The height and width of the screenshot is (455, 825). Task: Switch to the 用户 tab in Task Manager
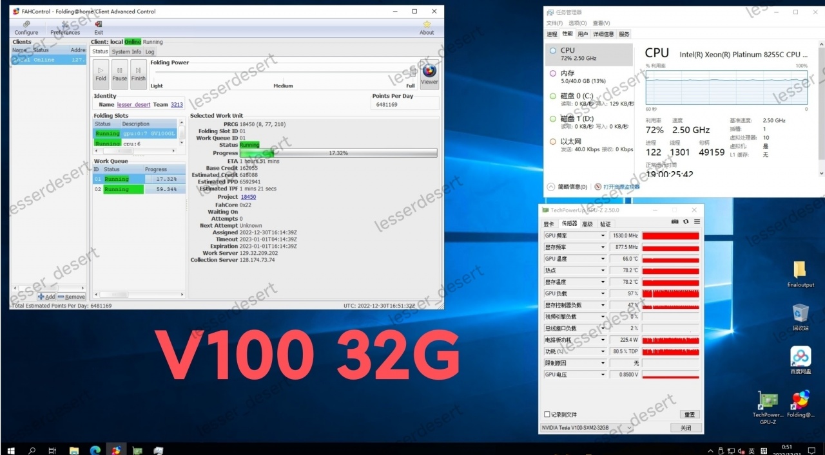[x=583, y=34]
